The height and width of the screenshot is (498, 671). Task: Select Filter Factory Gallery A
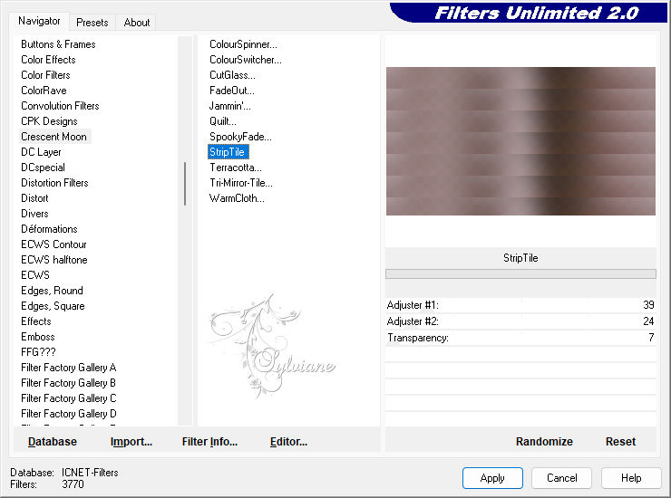point(69,368)
